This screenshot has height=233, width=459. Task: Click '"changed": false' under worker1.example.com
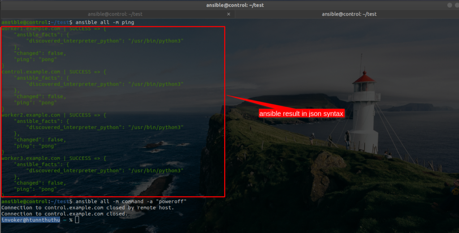tap(40, 53)
